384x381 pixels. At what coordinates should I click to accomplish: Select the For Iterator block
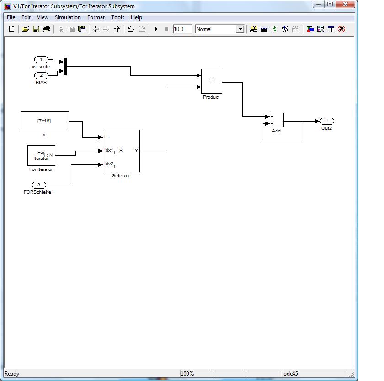[41, 155]
